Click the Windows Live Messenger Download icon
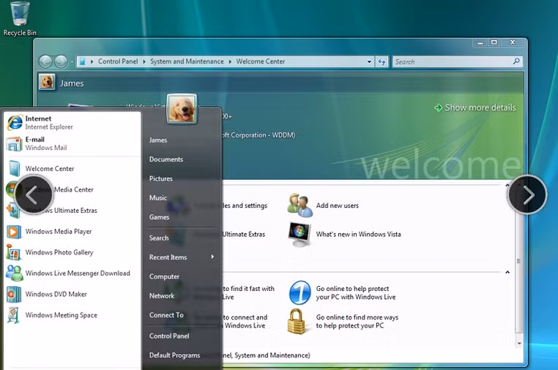558x370 pixels. coord(14,273)
